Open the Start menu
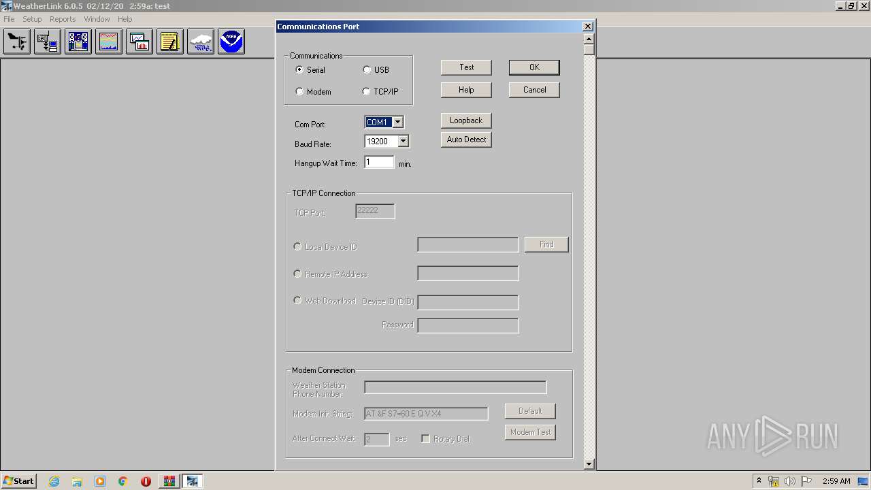 18,481
